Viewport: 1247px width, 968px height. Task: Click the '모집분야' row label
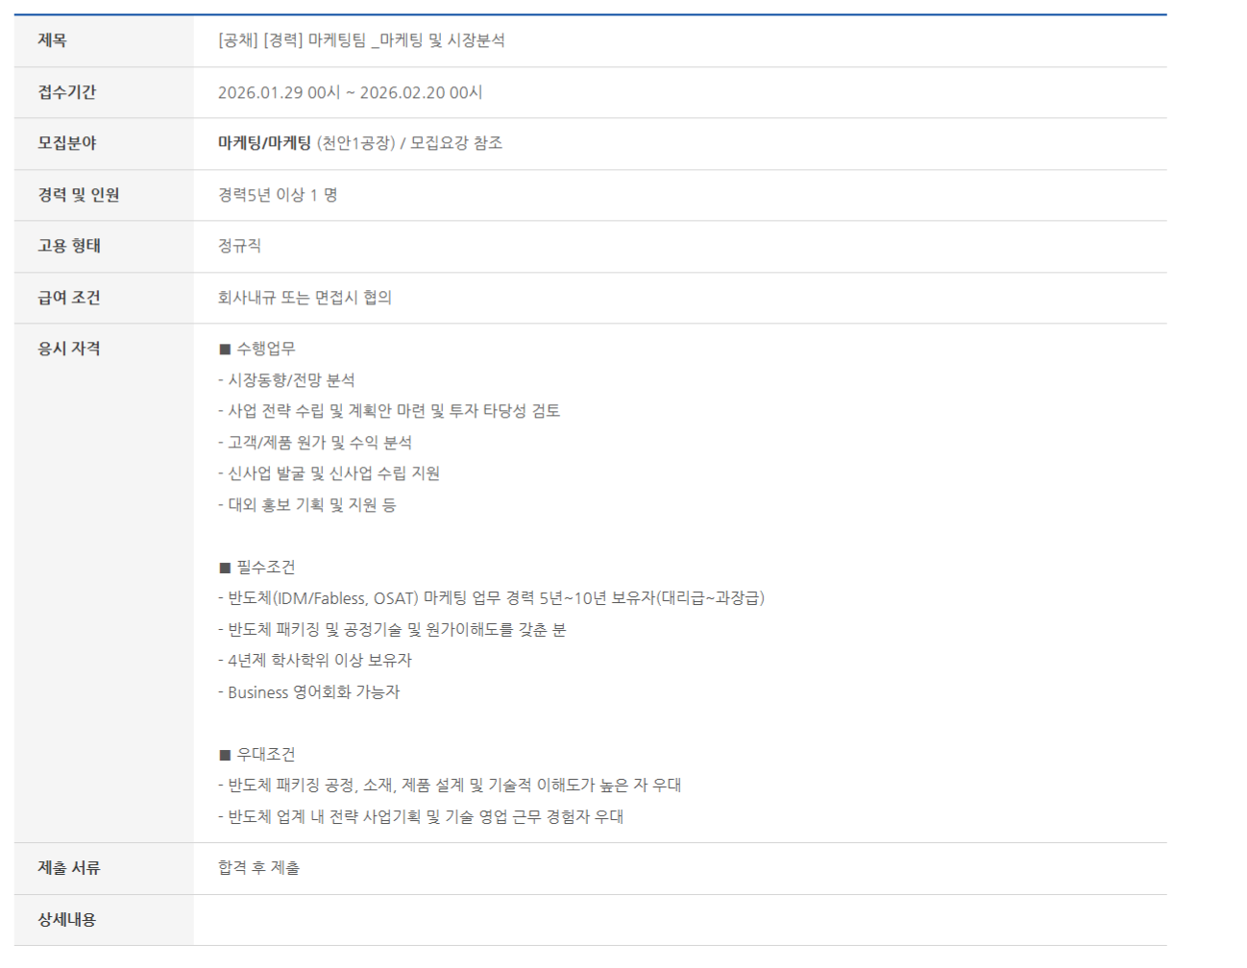(x=66, y=143)
